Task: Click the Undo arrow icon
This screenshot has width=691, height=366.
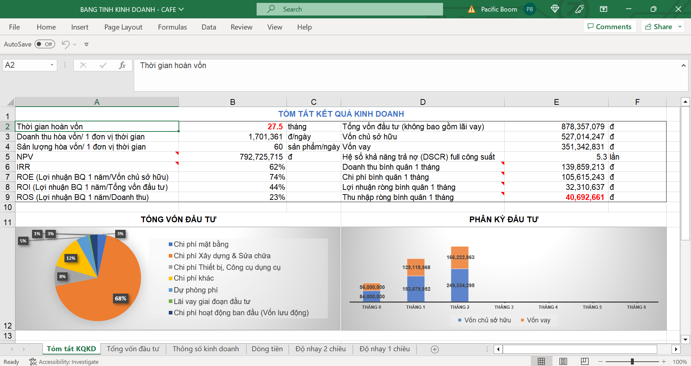Action: coord(66,44)
